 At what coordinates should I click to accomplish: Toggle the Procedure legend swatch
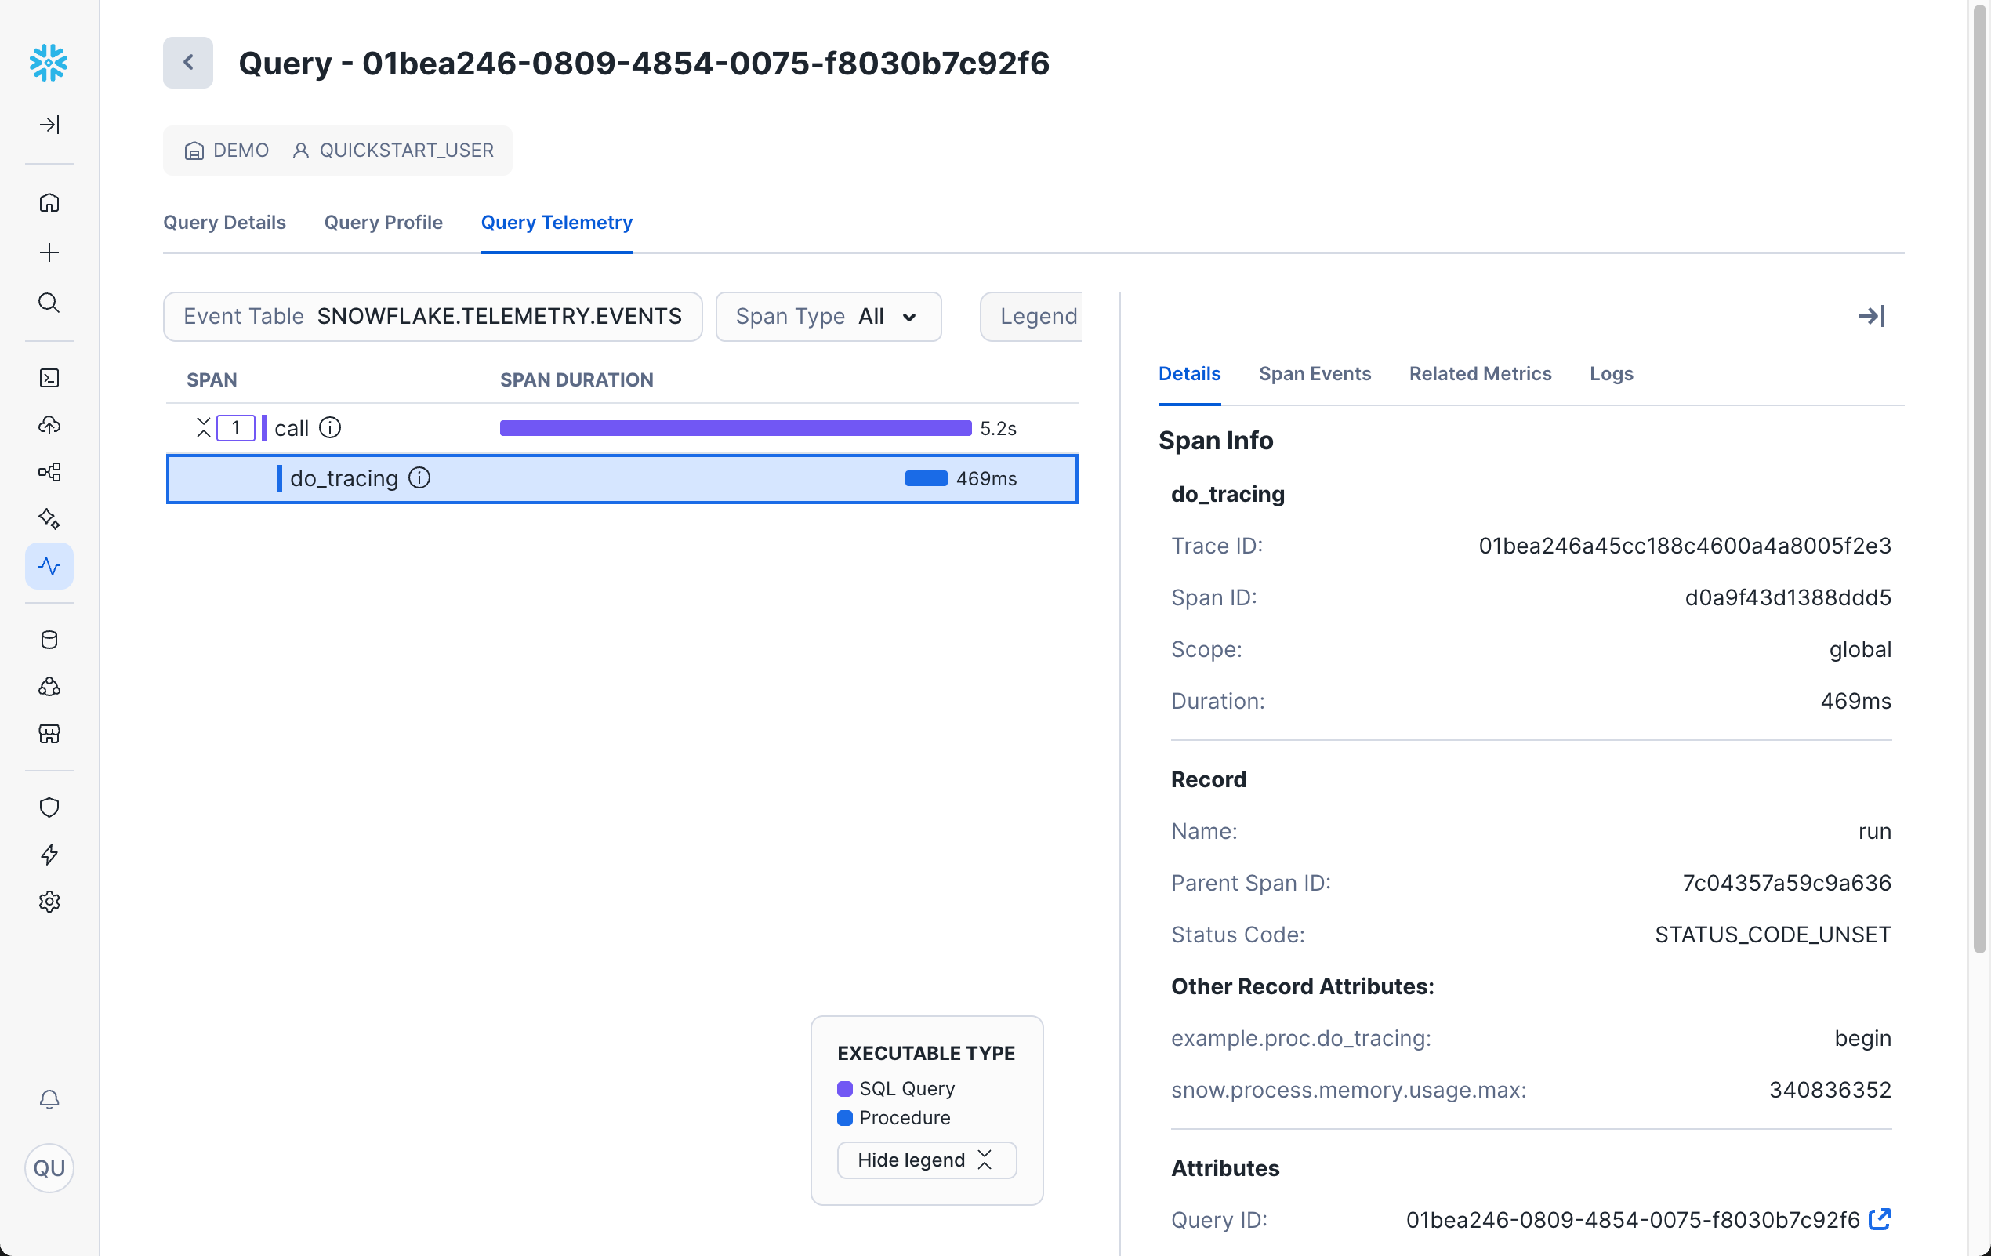click(845, 1118)
